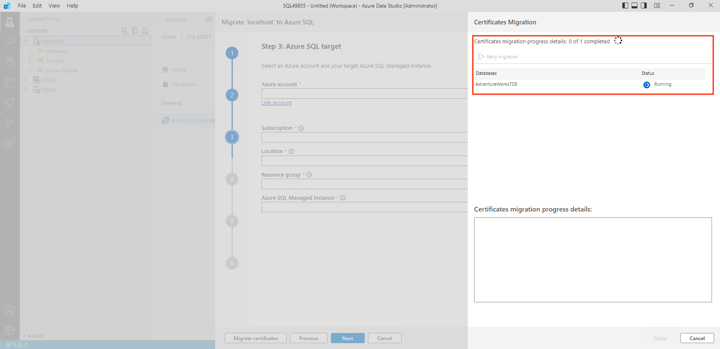Screen dimensions: 720x349
Task: Click the Azure Data Studio app logo
Action: [x=7, y=5]
